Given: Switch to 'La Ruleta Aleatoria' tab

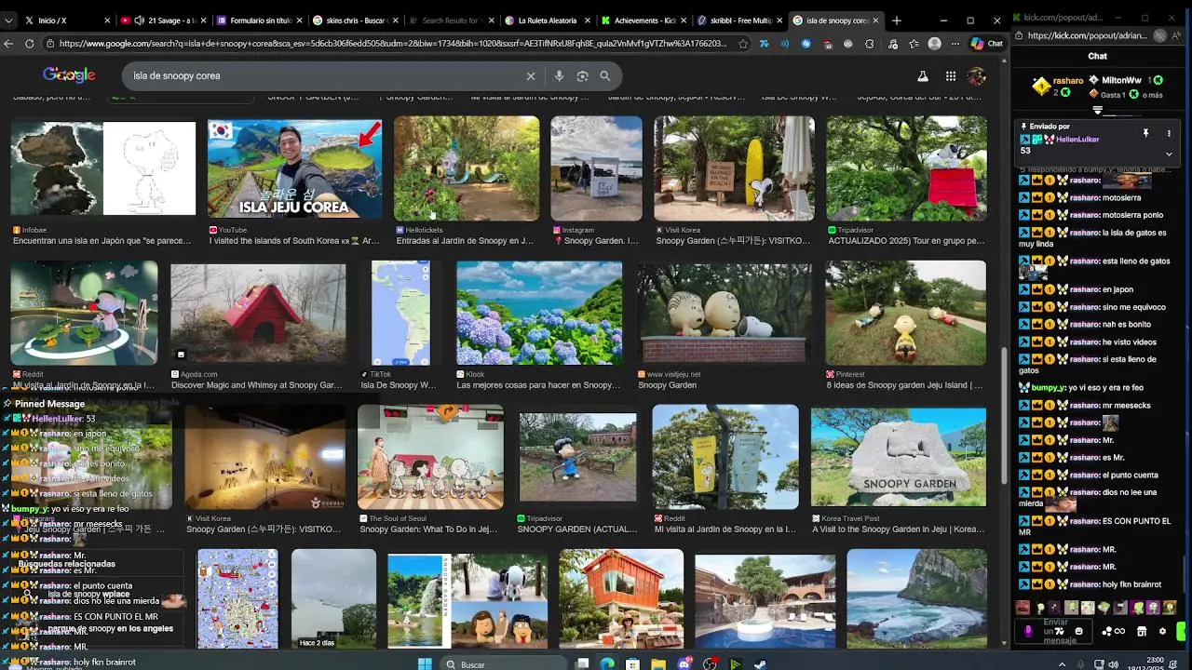Looking at the screenshot, I should 547,20.
